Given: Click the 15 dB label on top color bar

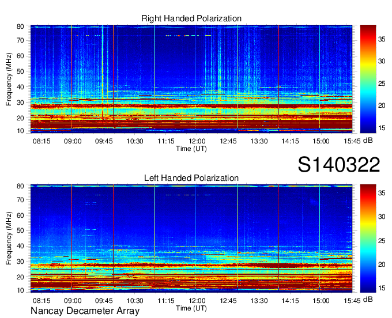Looking at the screenshot, I should 382,128.
